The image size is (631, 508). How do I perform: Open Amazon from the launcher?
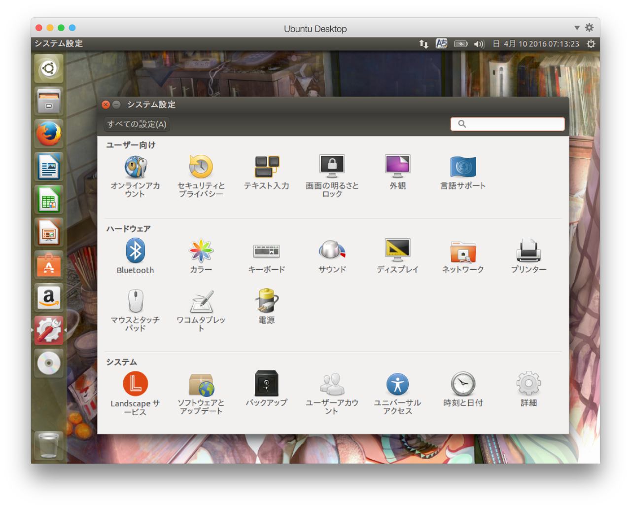pos(48,297)
